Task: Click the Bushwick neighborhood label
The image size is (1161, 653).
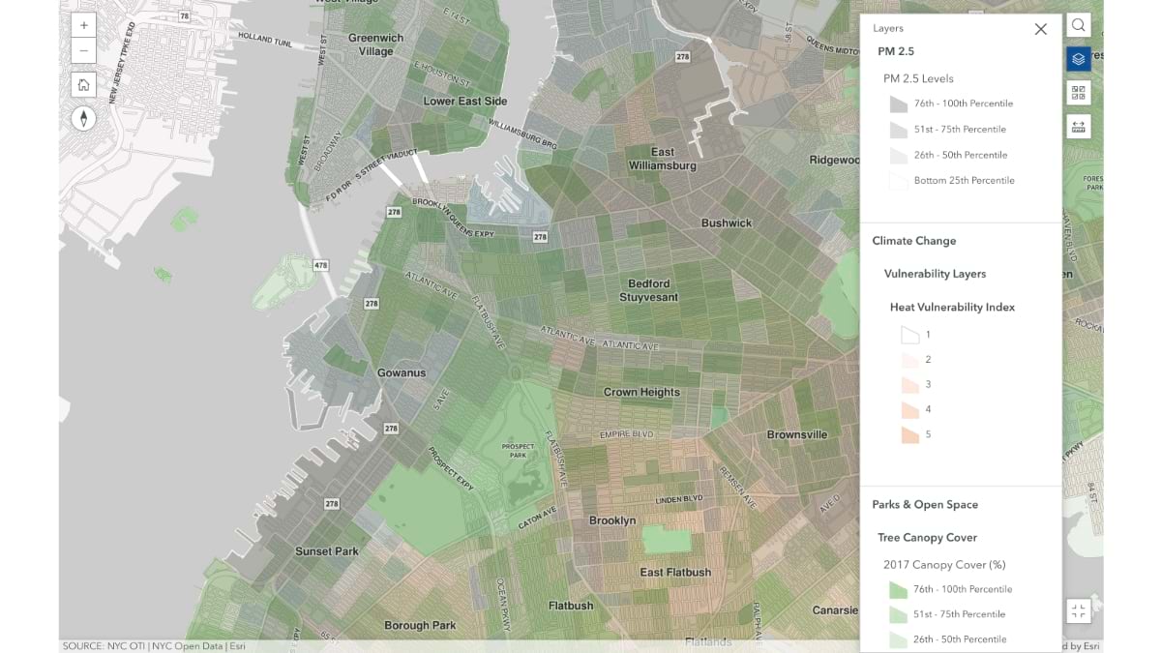Action: [x=727, y=223]
